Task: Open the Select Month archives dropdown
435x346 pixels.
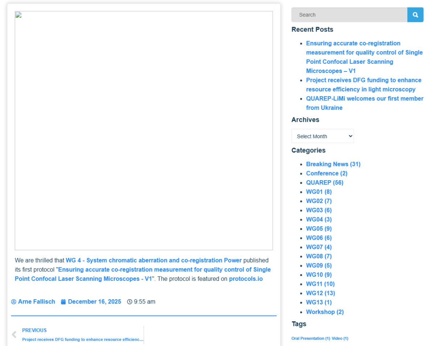Action: click(322, 136)
